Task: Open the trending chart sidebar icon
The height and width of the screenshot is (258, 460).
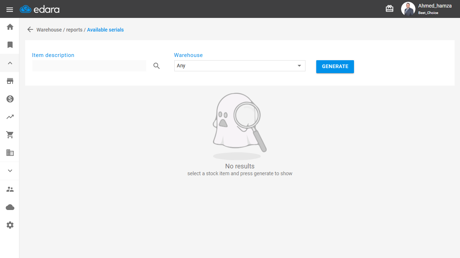Action: [x=10, y=117]
